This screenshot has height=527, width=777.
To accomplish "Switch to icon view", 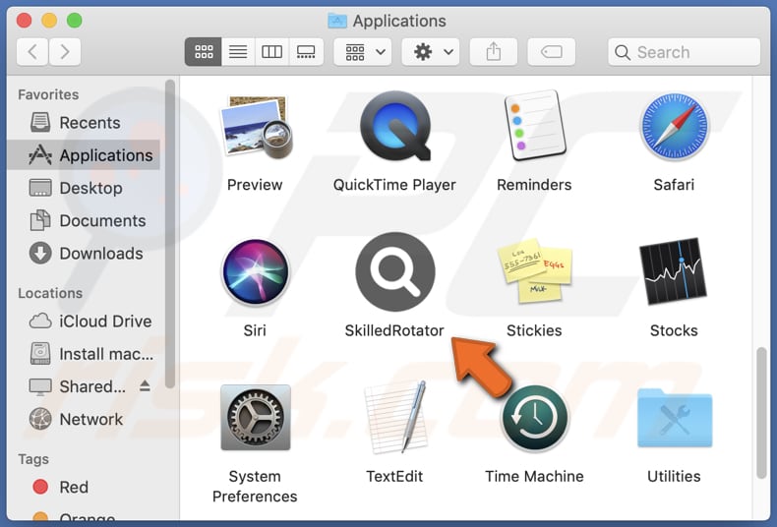I will tap(204, 51).
